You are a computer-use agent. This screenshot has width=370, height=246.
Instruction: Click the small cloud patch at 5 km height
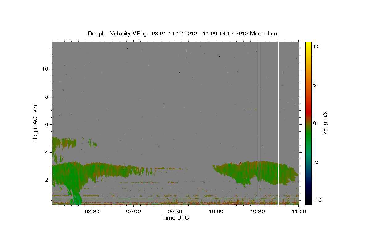64,143
